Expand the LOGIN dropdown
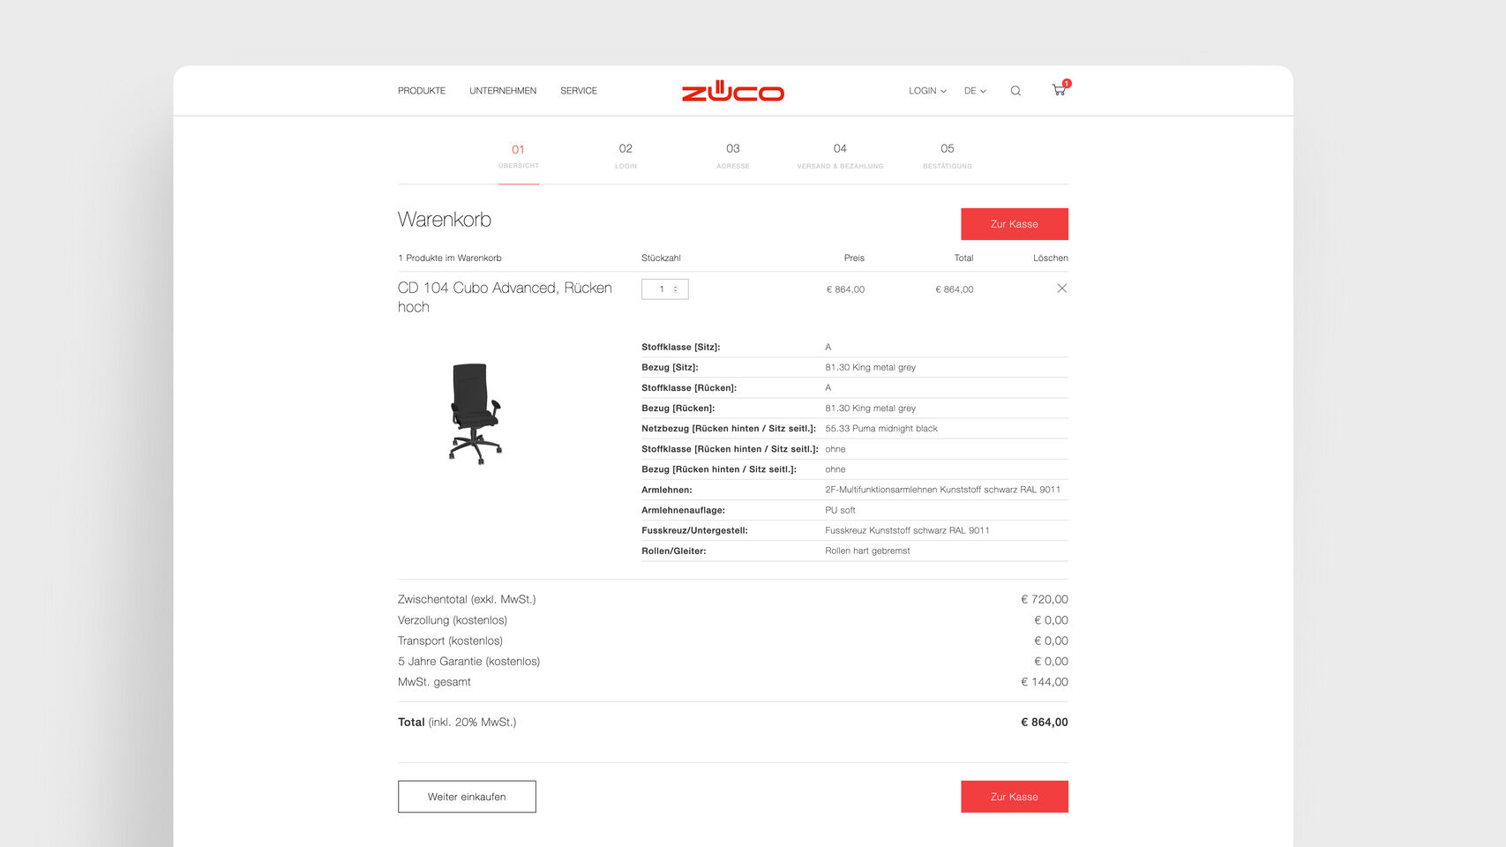This screenshot has width=1506, height=847. [x=927, y=91]
